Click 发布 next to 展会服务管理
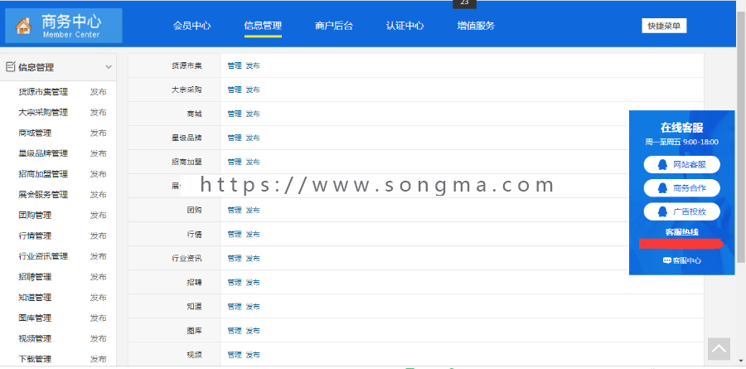This screenshot has width=746, height=369. [x=99, y=194]
